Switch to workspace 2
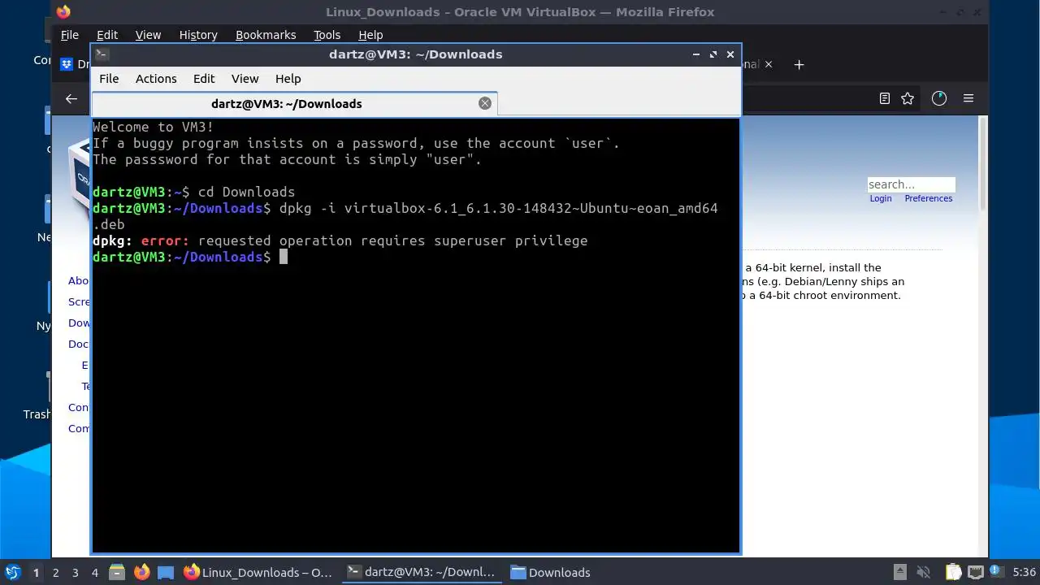This screenshot has height=585, width=1040. click(x=55, y=572)
